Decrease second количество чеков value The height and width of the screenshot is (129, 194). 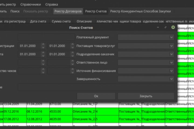pyautogui.click(x=72, y=73)
